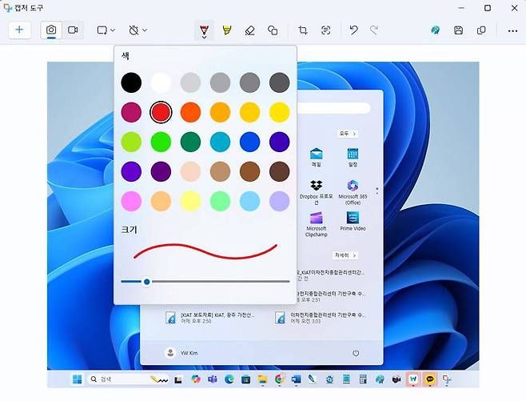The height and width of the screenshot is (401, 526).
Task: Switch to video recording mode
Action: click(x=73, y=30)
